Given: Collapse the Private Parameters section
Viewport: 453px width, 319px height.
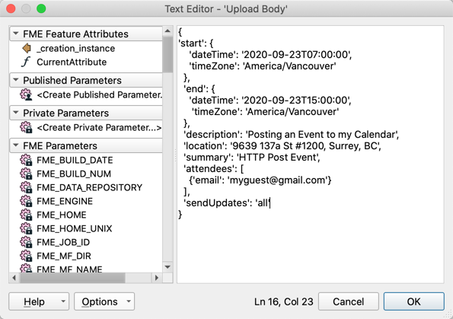Looking at the screenshot, I should (x=16, y=113).
